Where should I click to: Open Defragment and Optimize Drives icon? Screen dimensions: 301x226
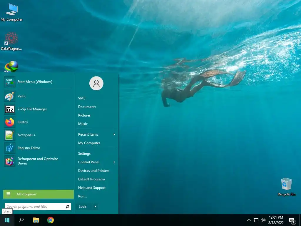pos(10,161)
